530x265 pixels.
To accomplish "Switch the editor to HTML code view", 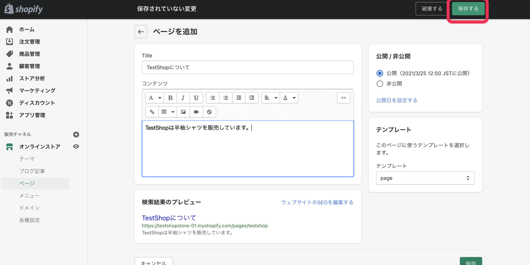I will click(343, 98).
